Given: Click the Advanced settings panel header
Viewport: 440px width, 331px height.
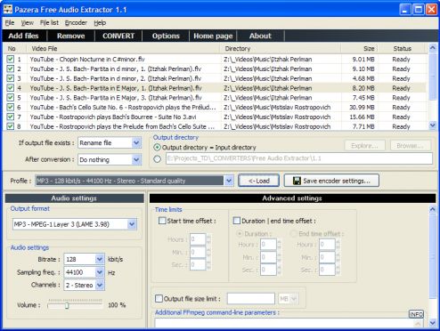Looking at the screenshot, I should click(x=292, y=198).
